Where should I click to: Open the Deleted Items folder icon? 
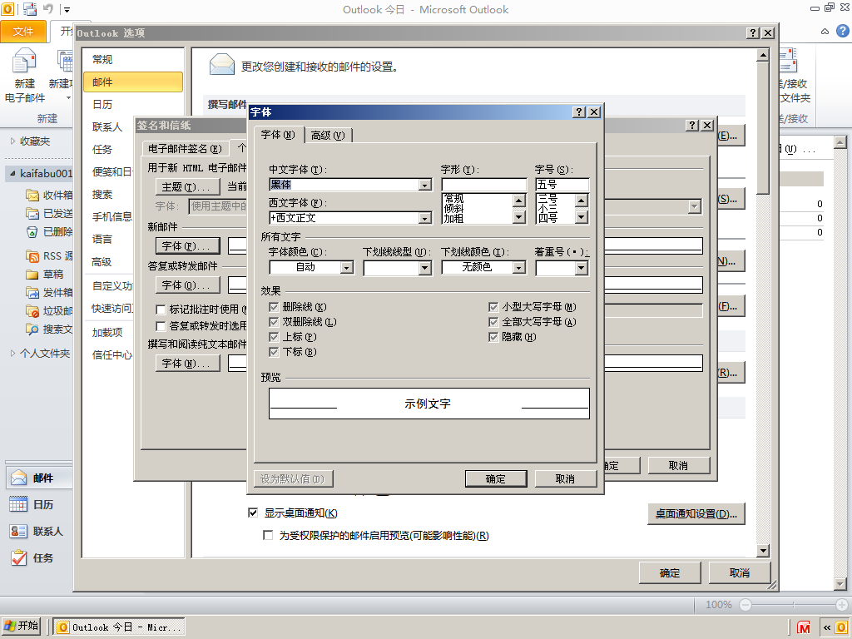point(32,232)
